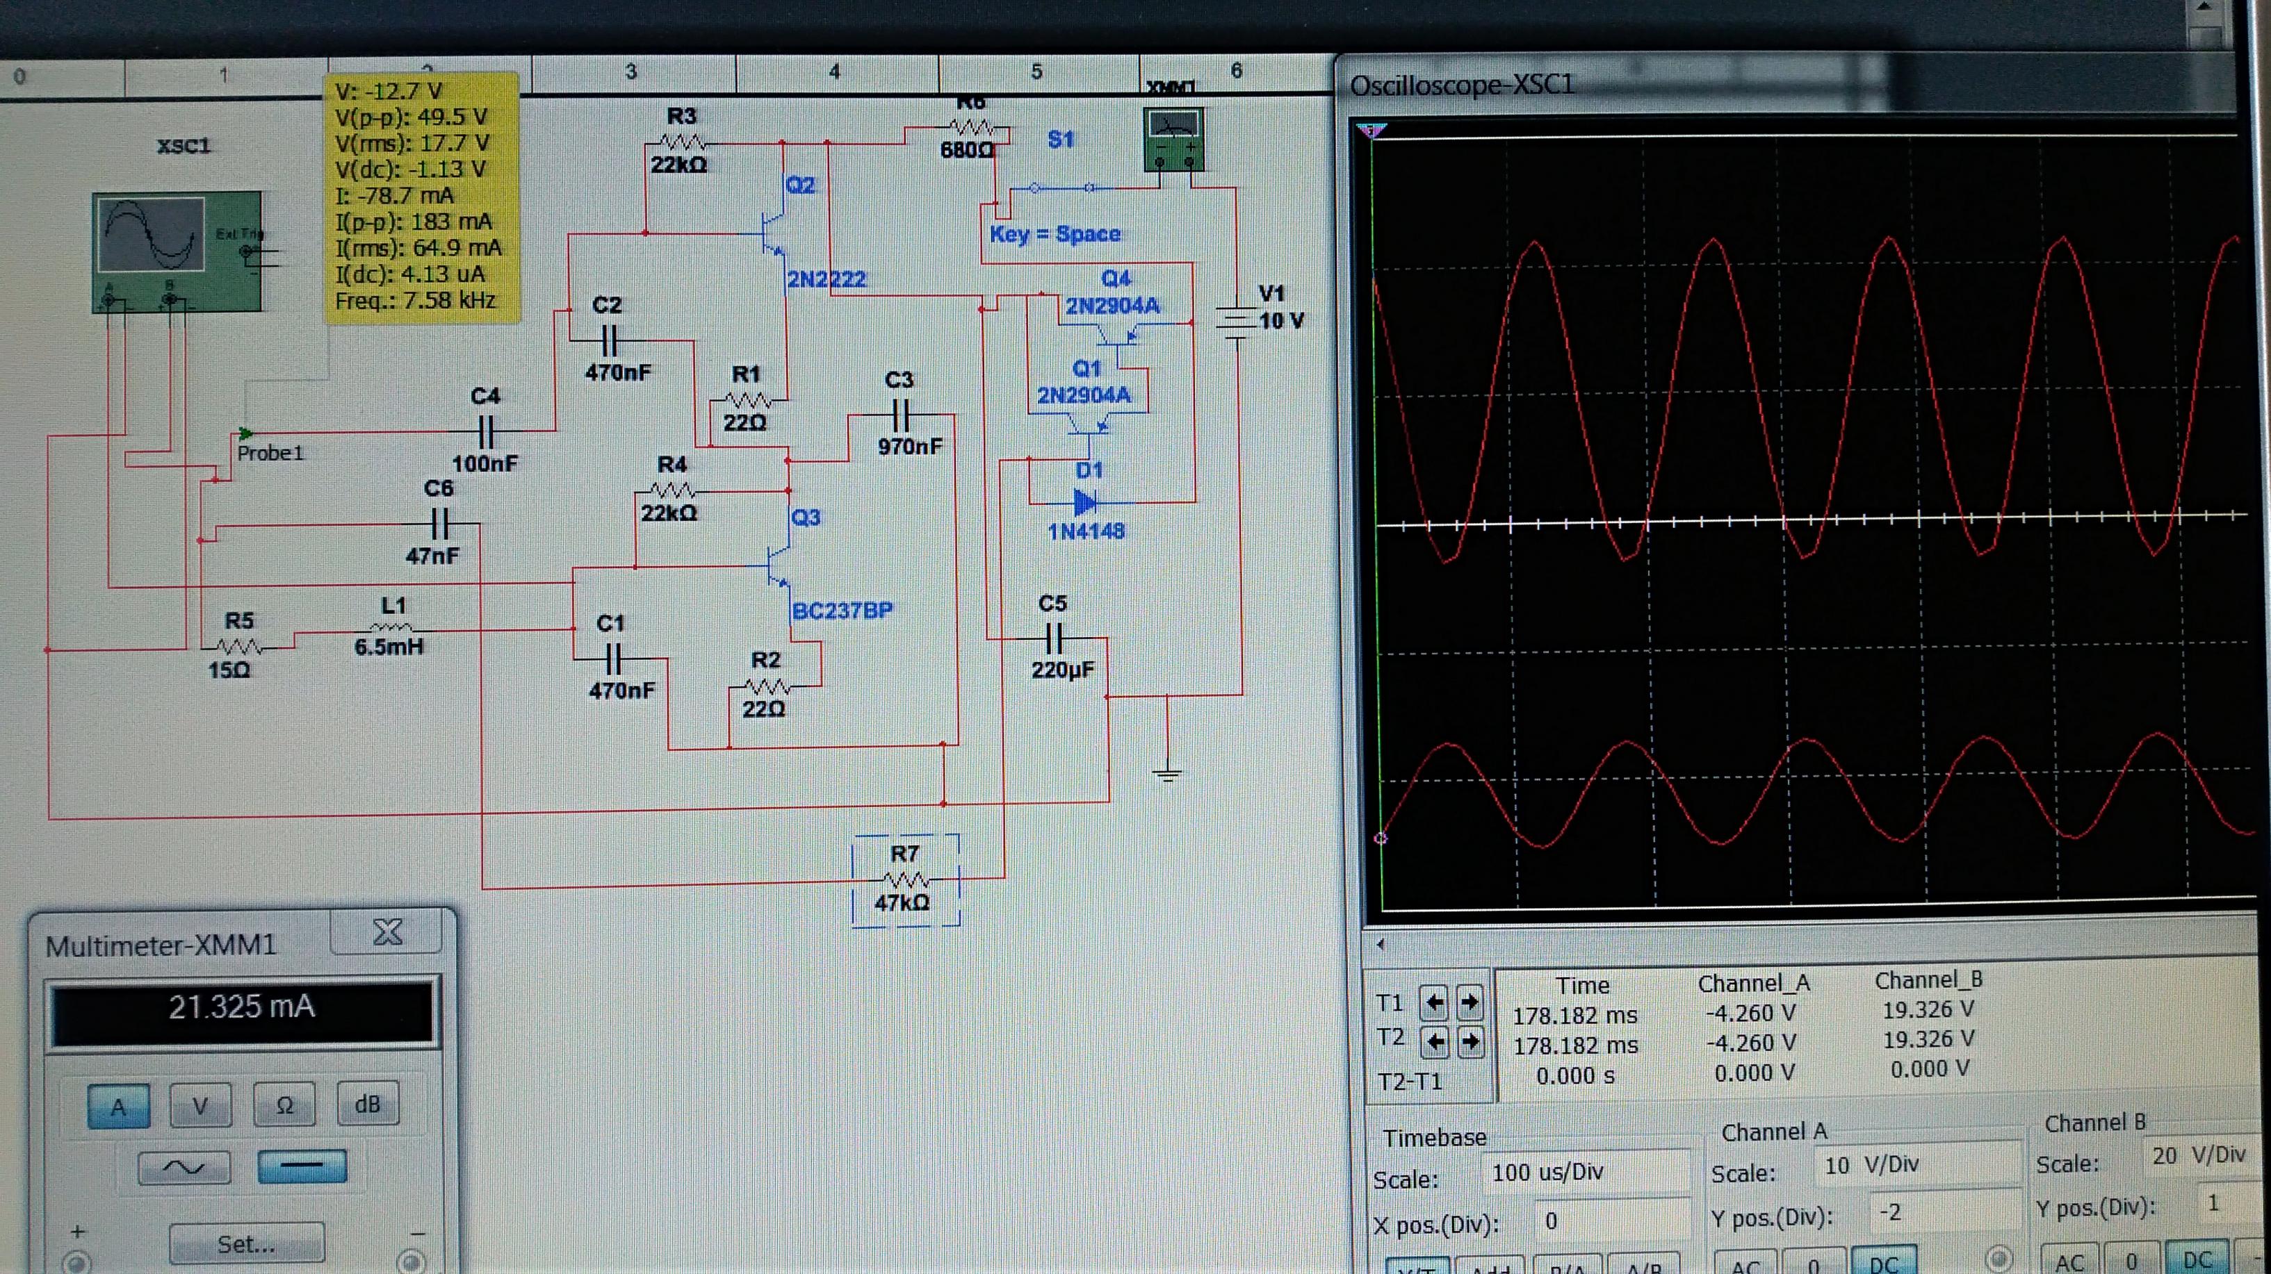Viewport: 2271px width, 1274px height.
Task: Open the XSC1 oscilloscope instrument icon
Action: 177,251
